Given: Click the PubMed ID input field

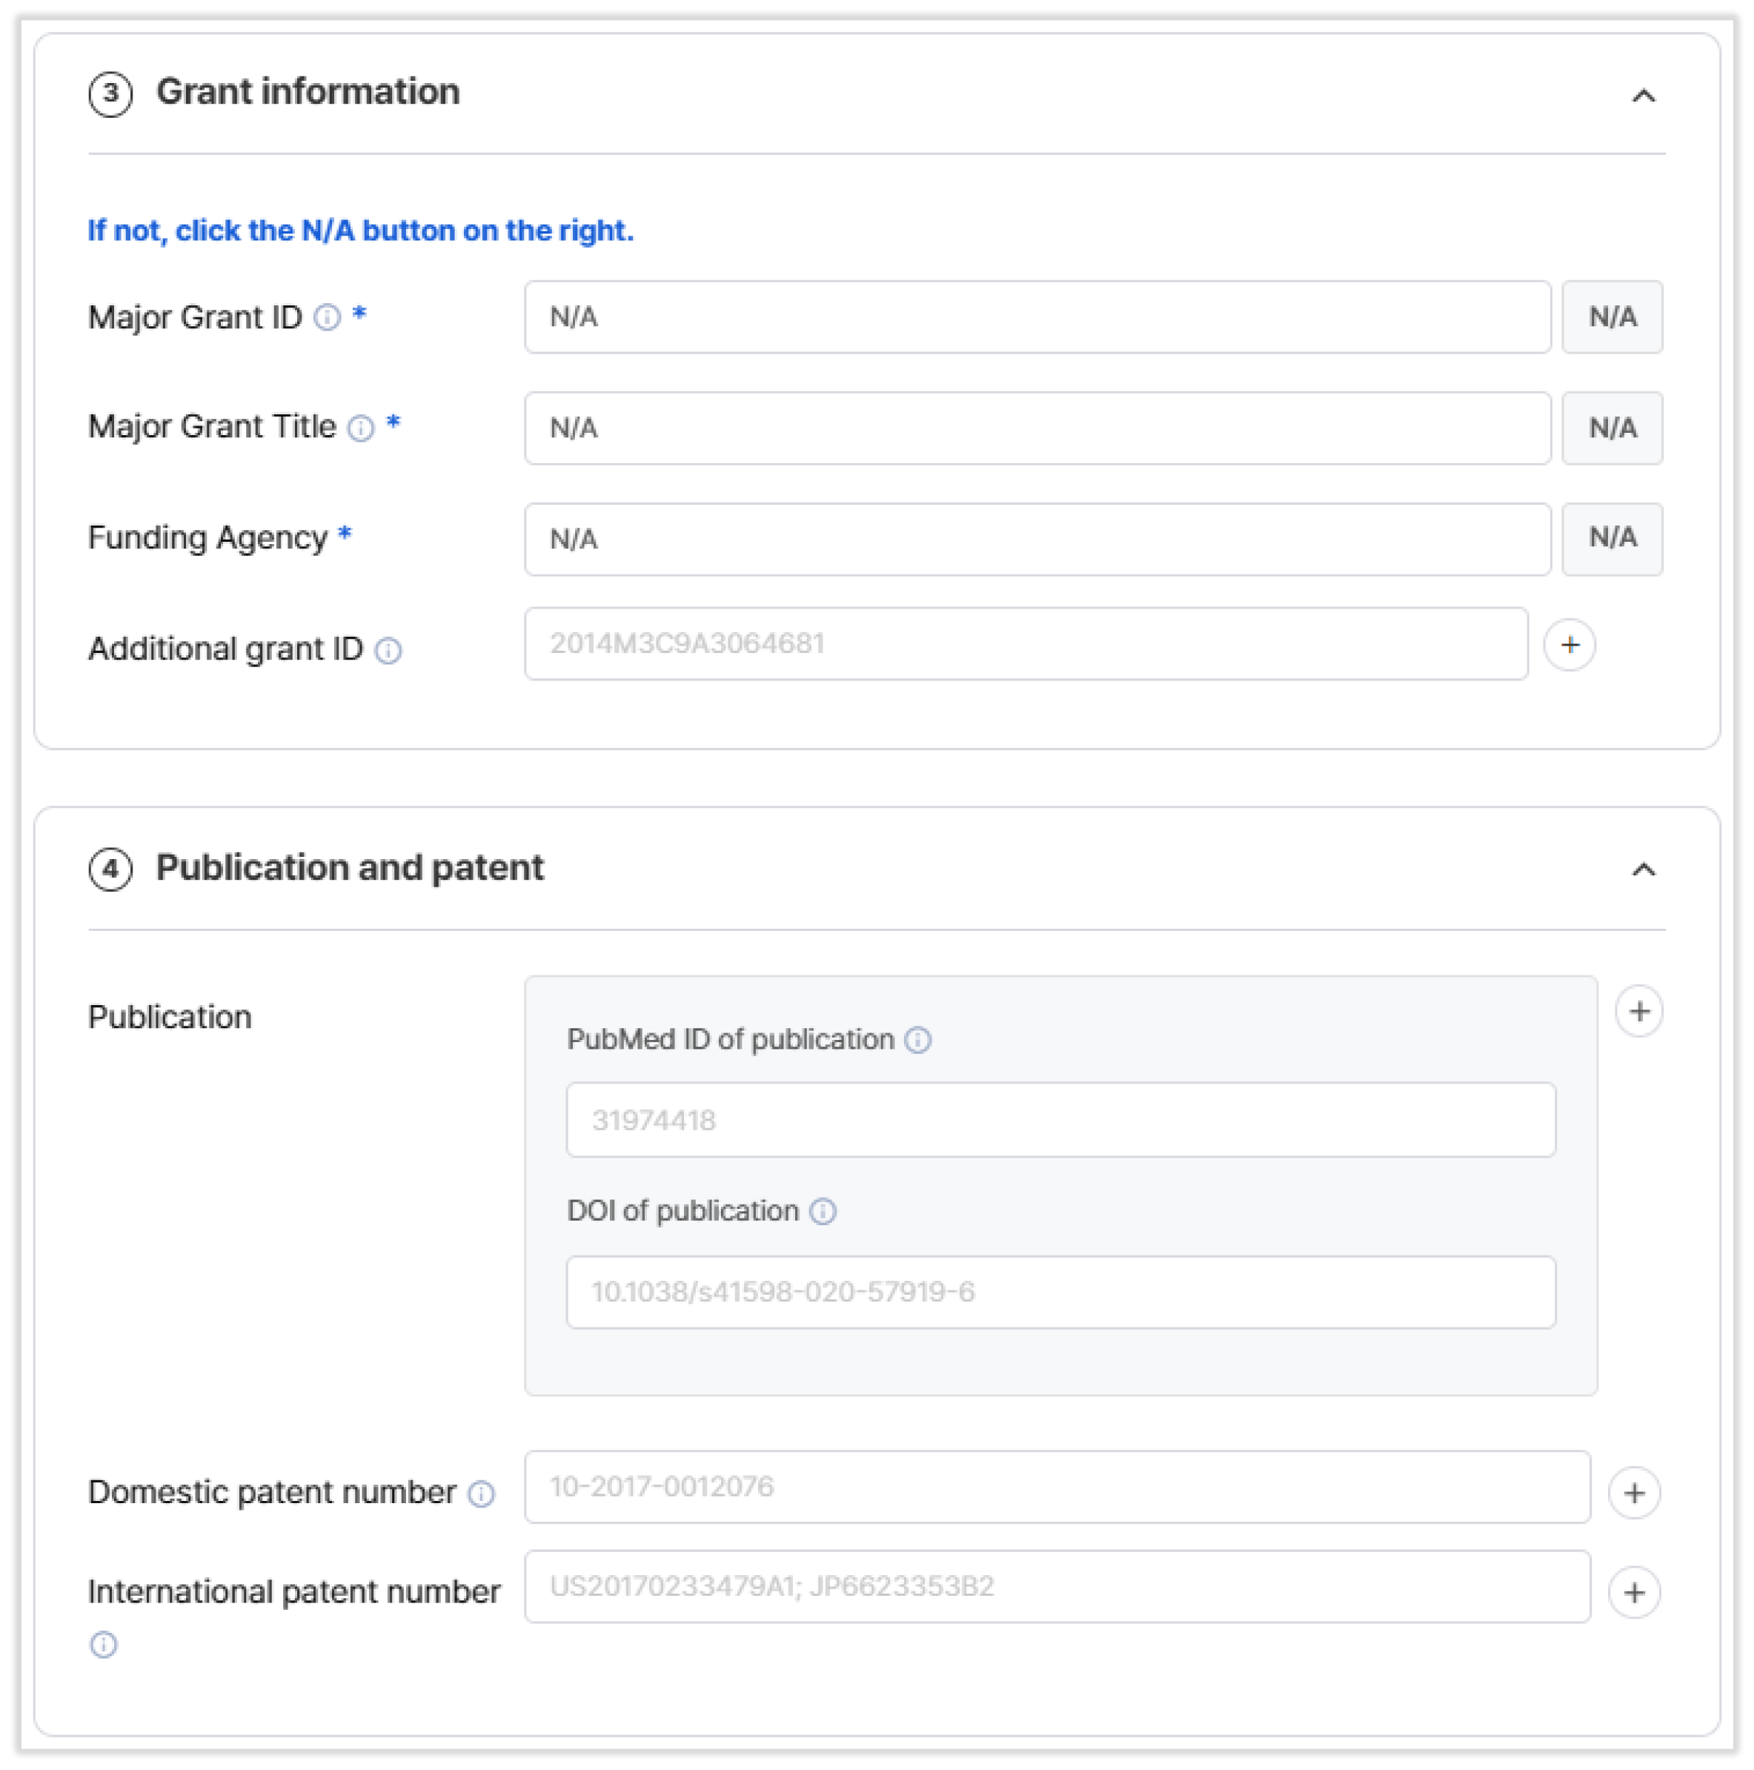Looking at the screenshot, I should coord(1060,1119).
